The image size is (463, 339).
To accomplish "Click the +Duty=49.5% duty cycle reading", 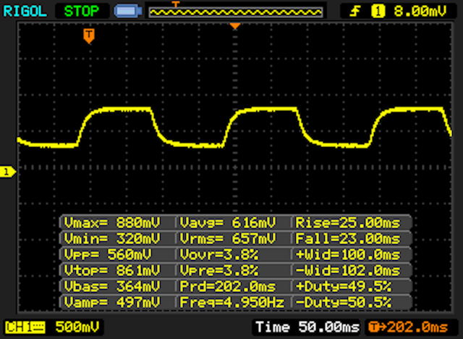I will pyautogui.click(x=344, y=286).
